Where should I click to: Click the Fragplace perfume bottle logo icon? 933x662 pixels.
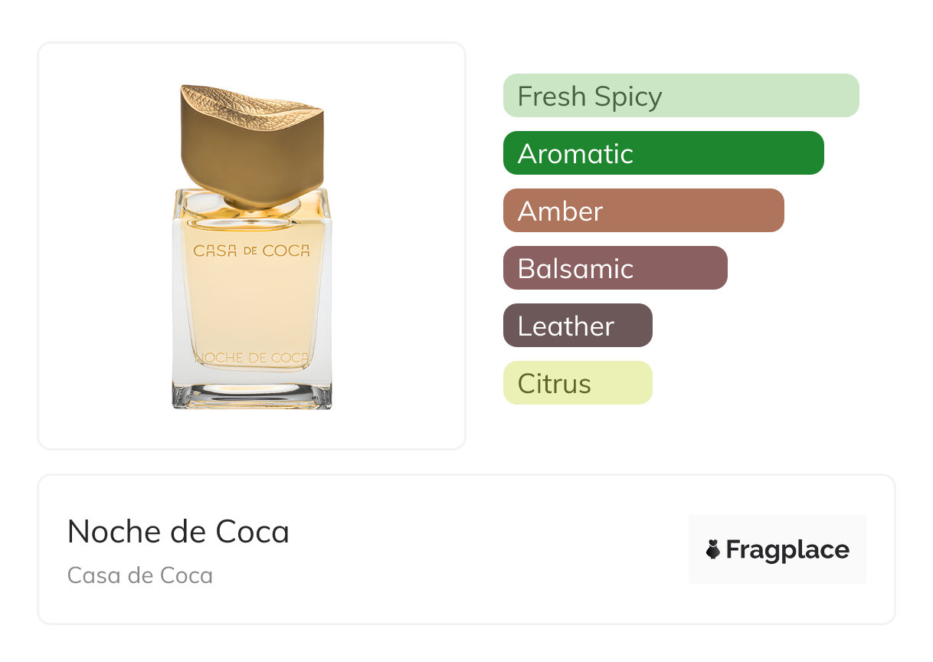[x=713, y=549]
